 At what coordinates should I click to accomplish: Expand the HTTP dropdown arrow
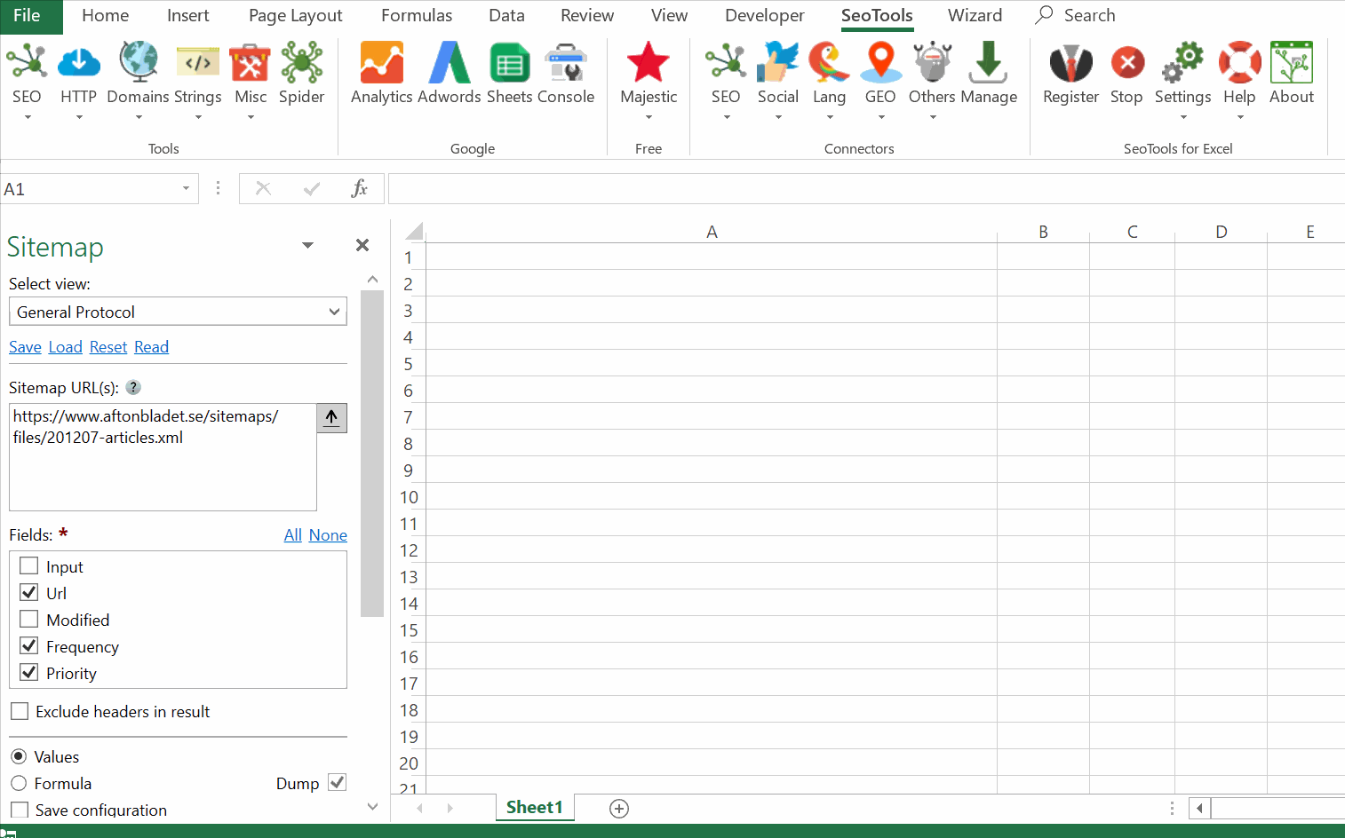point(79,117)
